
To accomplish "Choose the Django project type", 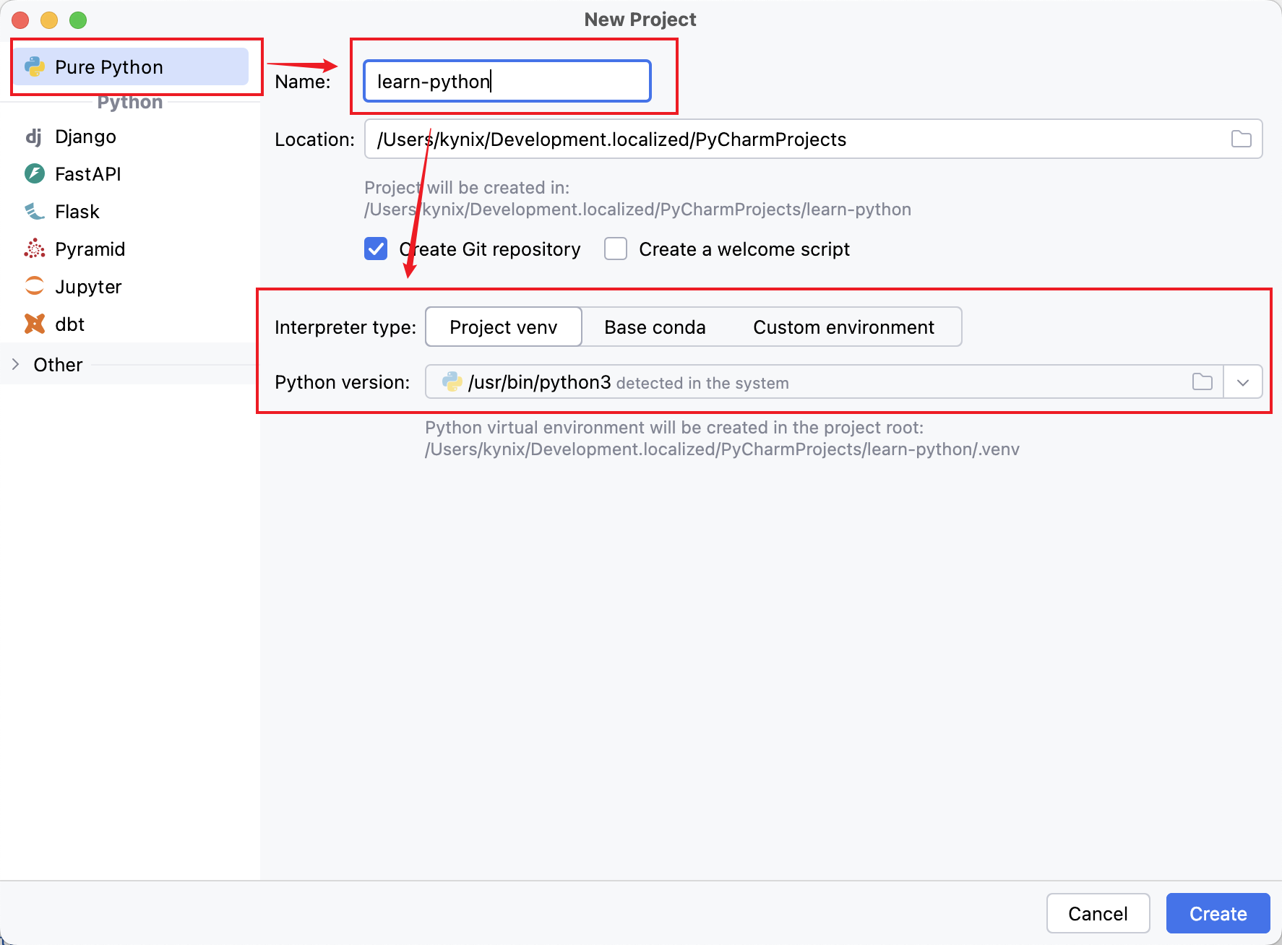I will pos(130,137).
